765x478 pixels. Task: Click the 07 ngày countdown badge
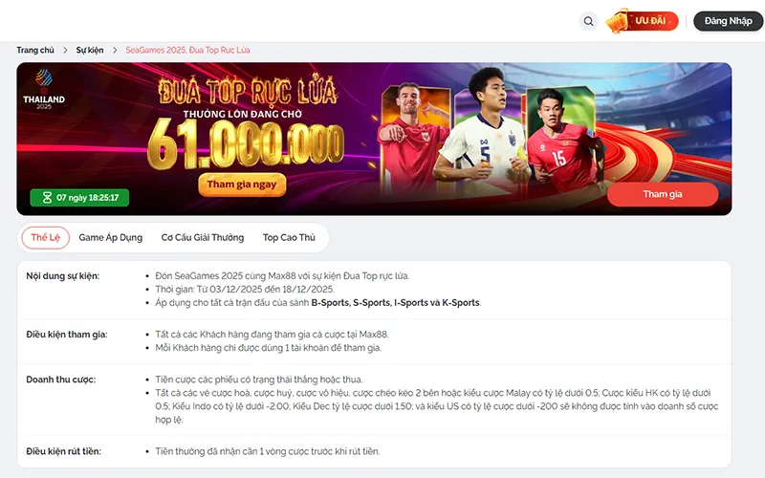[79, 198]
